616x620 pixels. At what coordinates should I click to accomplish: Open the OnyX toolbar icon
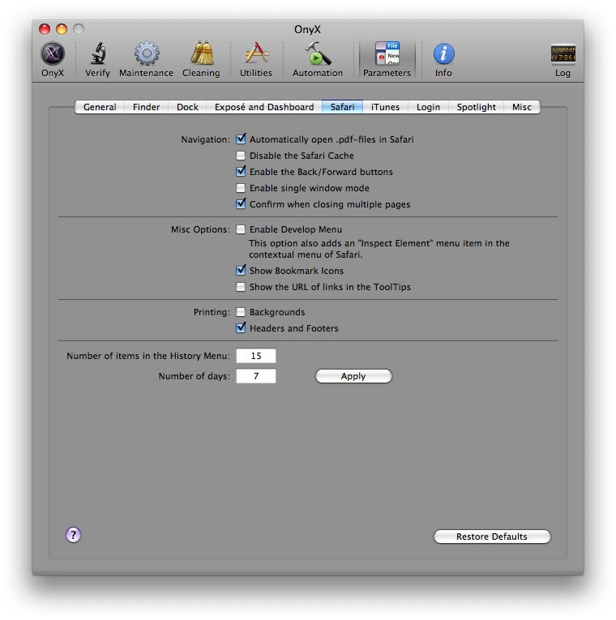pos(53,53)
